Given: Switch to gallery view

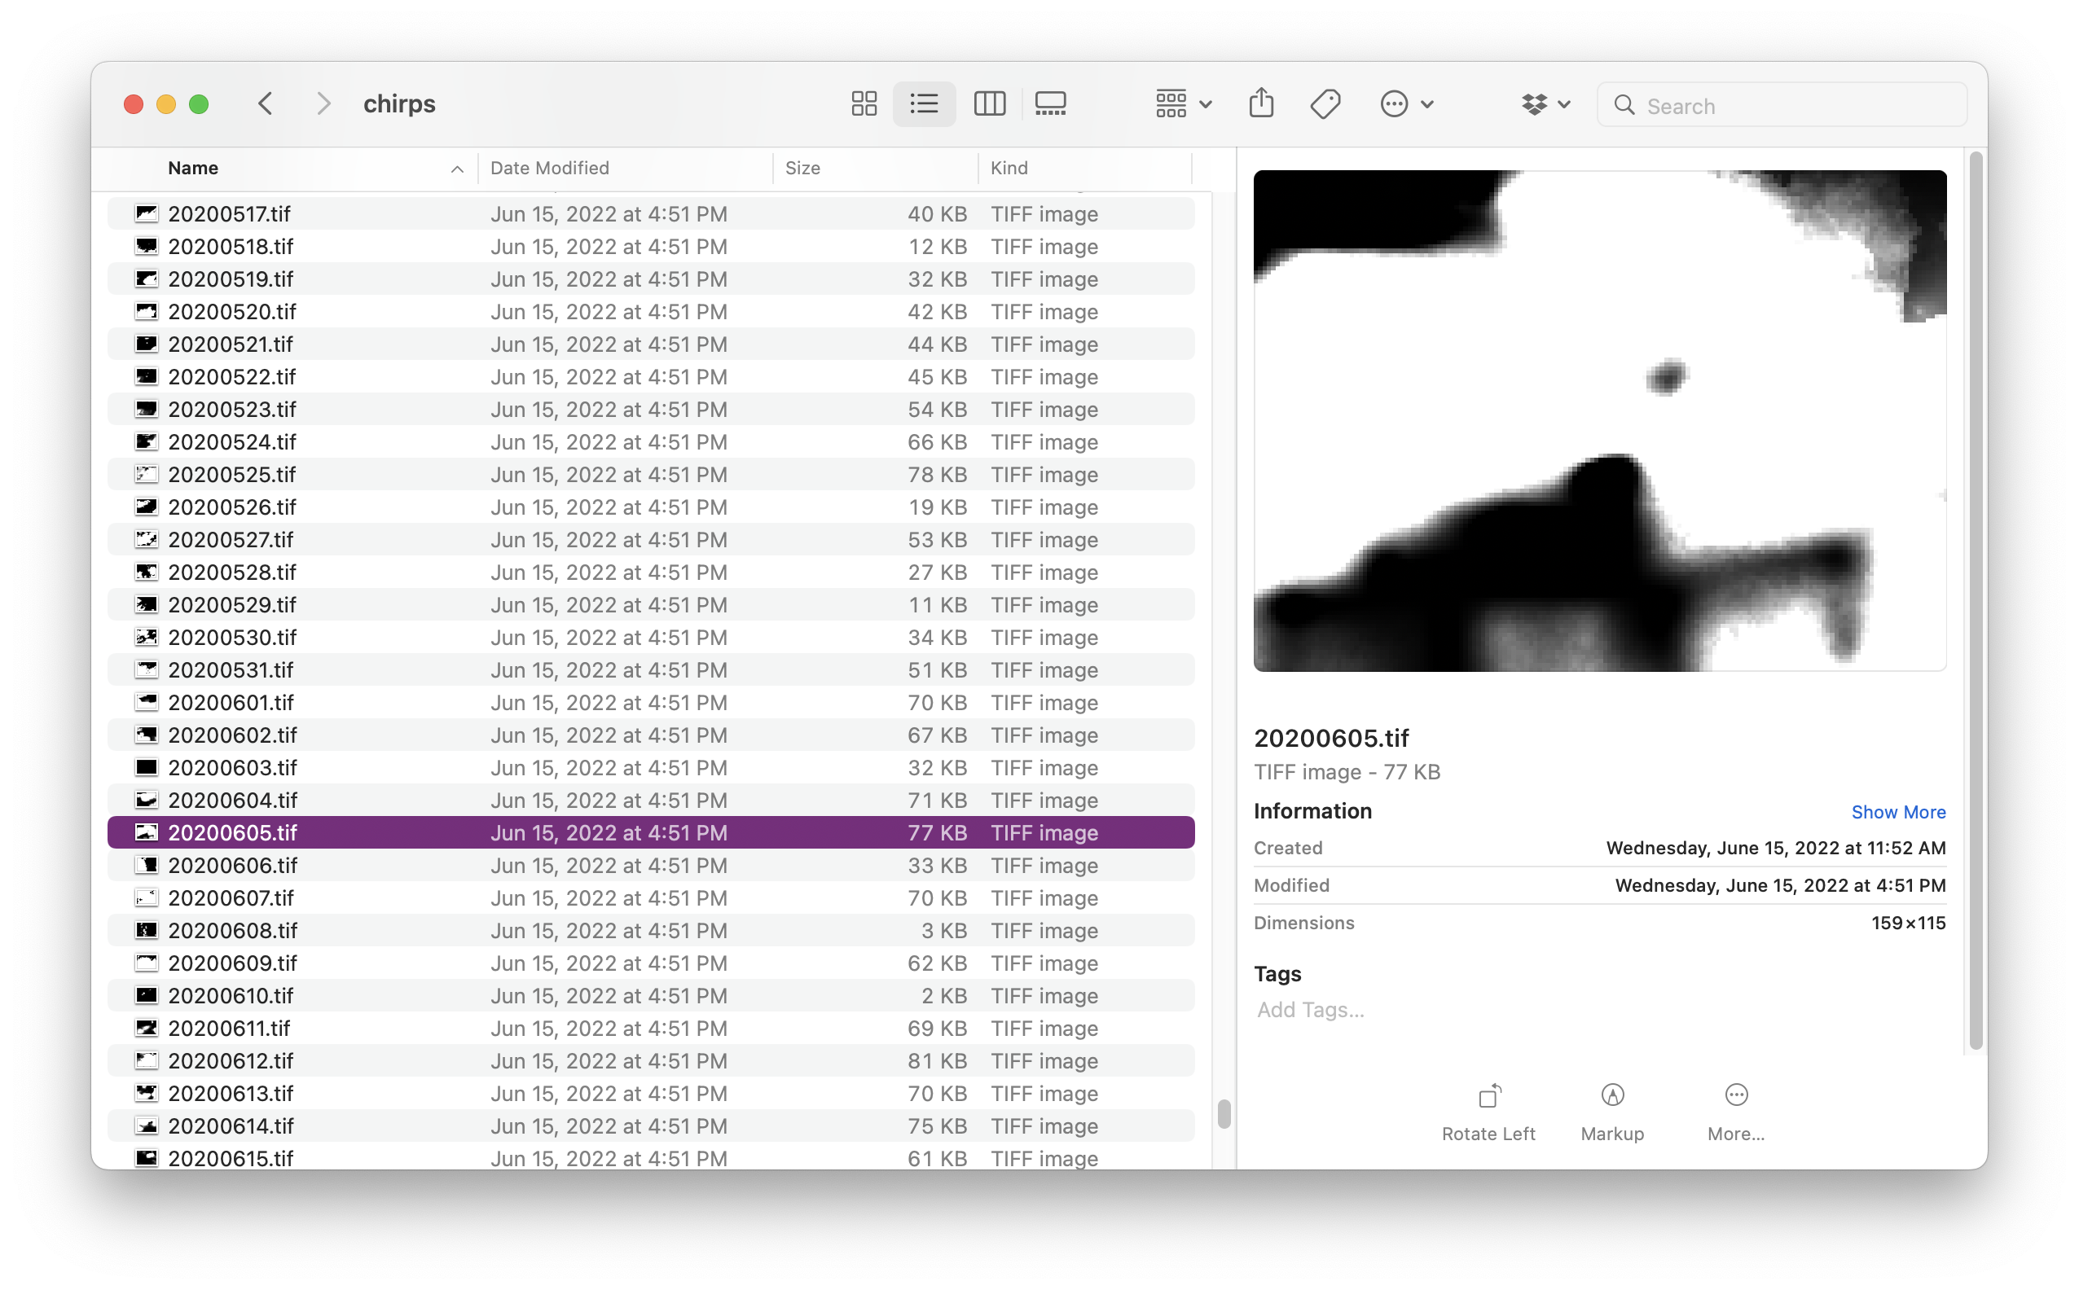Looking at the screenshot, I should [1050, 104].
